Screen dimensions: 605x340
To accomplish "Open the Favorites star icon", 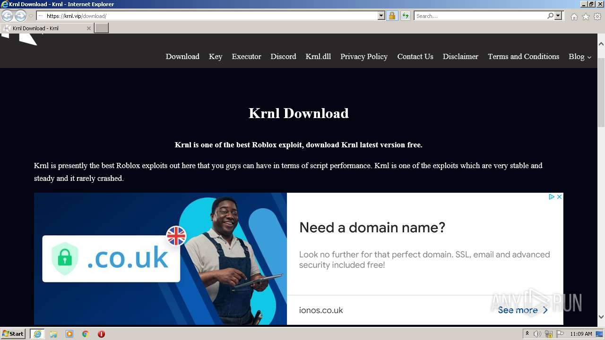I will [x=586, y=17].
